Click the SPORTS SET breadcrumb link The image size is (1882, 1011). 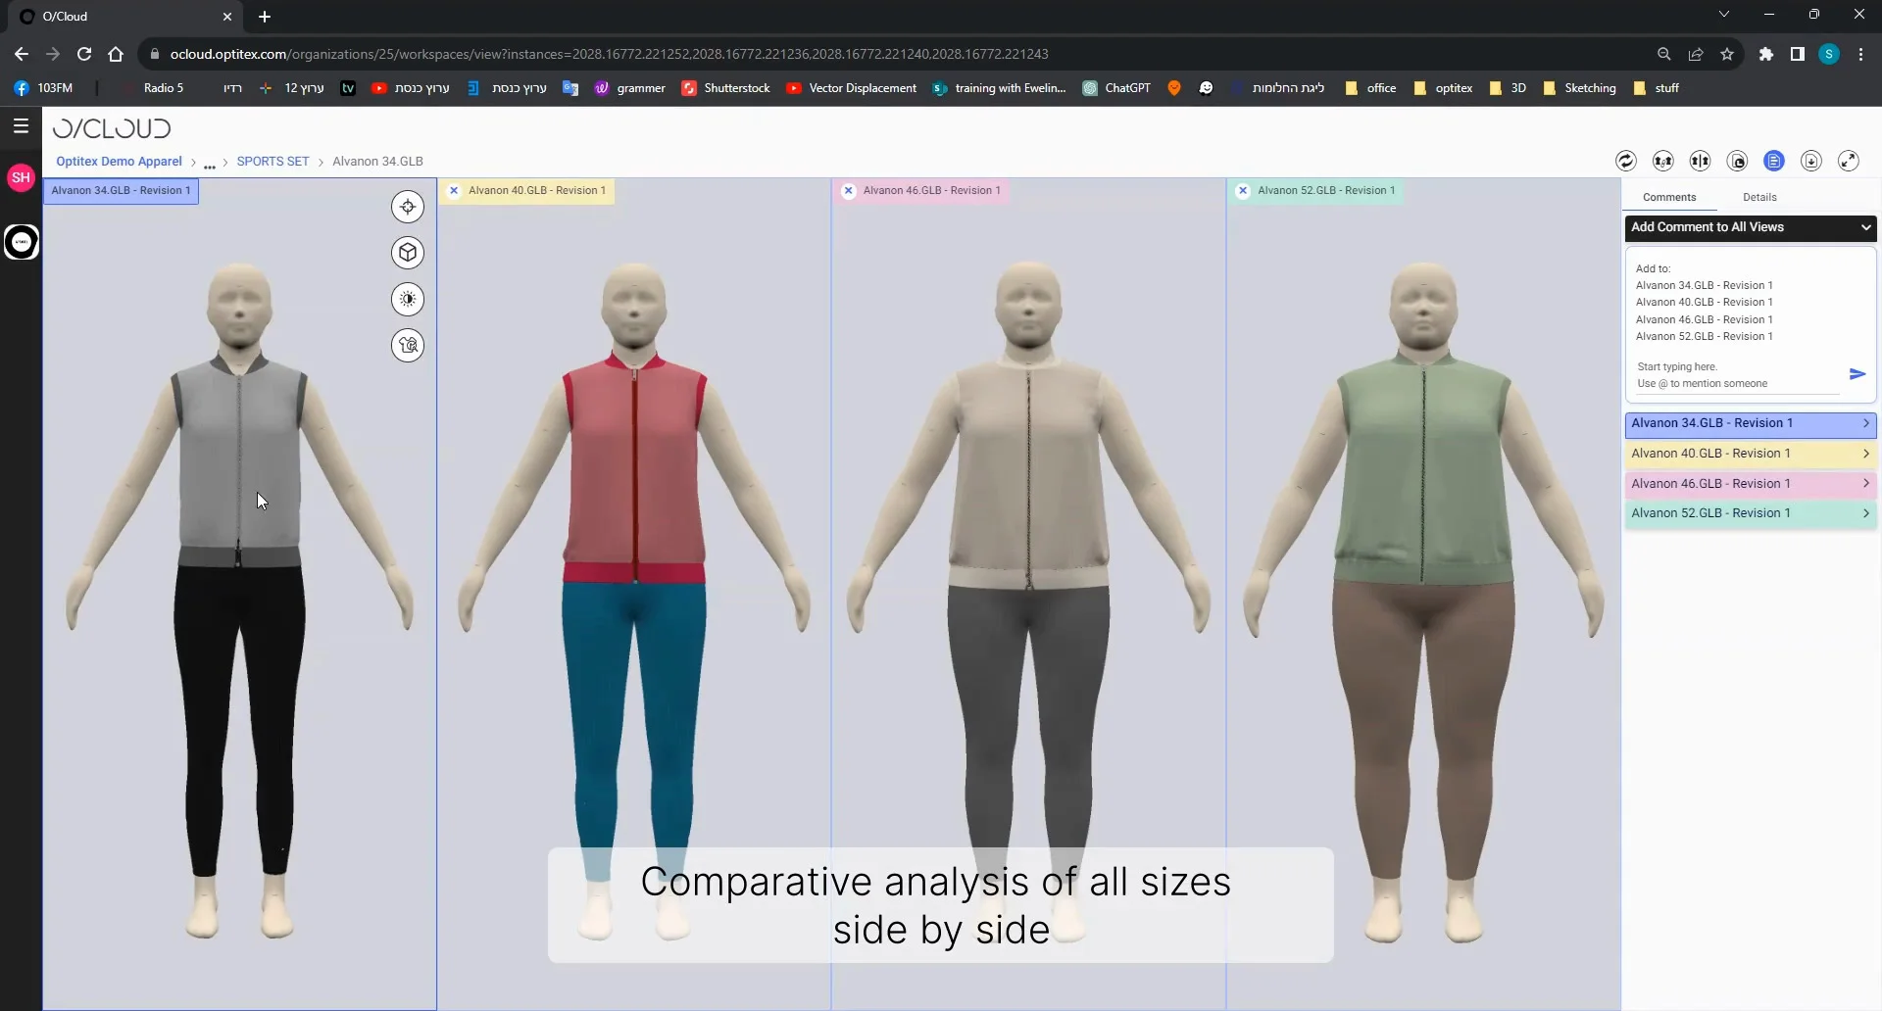272,162
